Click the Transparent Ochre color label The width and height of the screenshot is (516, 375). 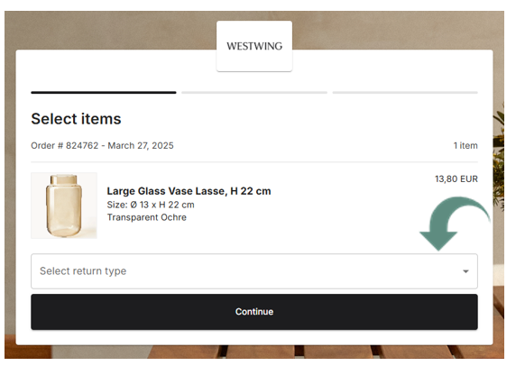146,217
